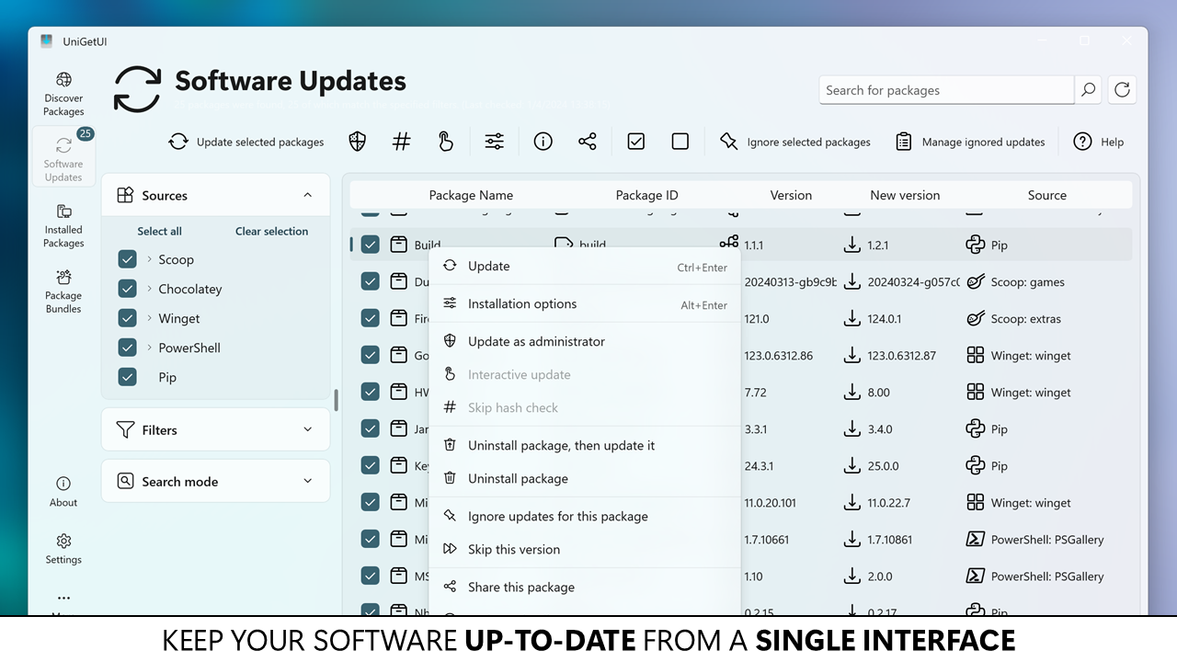Click the skip hash check toolbar icon
Screen dimensions: 1177x662
click(x=401, y=141)
